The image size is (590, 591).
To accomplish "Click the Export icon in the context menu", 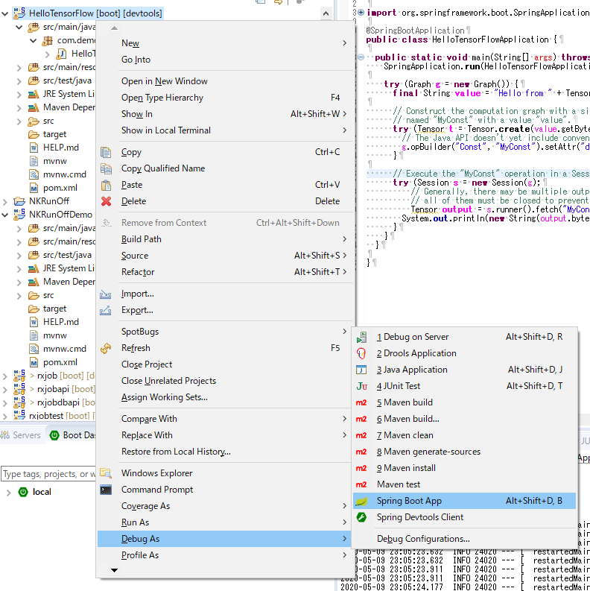I will [x=106, y=310].
